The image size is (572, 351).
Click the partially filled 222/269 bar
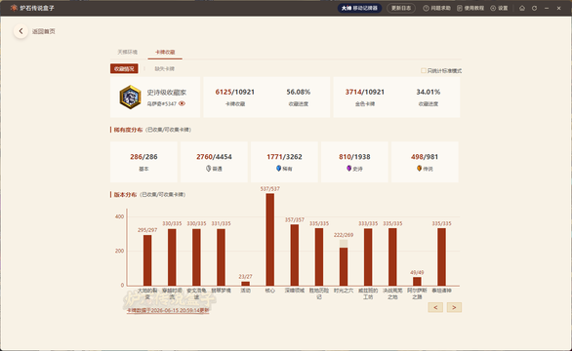coord(344,263)
